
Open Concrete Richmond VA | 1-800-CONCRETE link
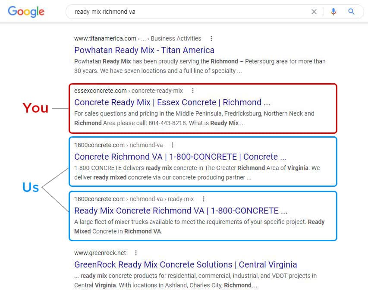180,157
